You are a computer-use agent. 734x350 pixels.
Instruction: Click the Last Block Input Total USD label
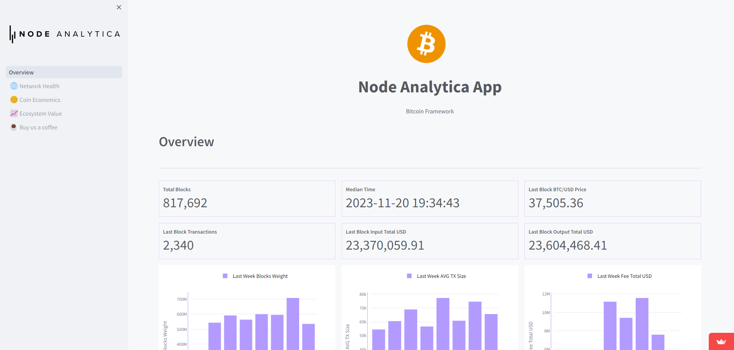[x=376, y=232]
